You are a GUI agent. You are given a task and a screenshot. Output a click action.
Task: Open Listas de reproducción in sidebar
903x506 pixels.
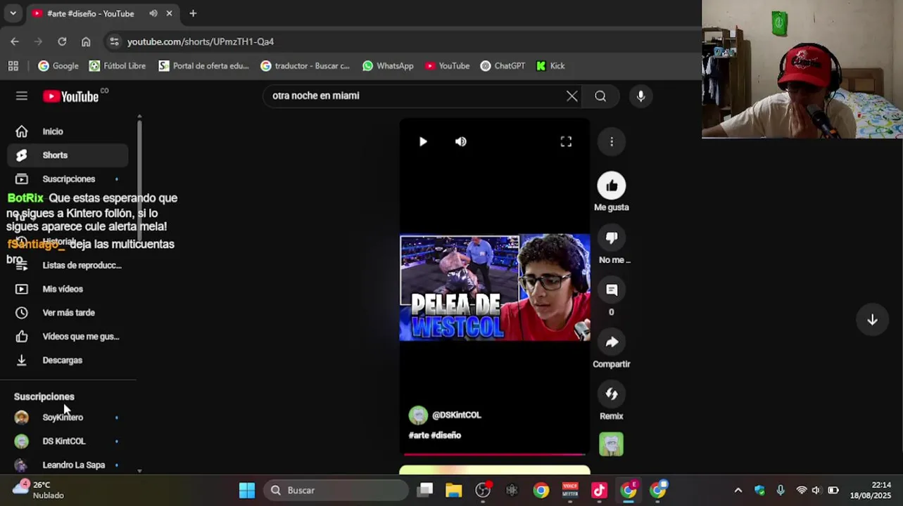tap(68, 265)
